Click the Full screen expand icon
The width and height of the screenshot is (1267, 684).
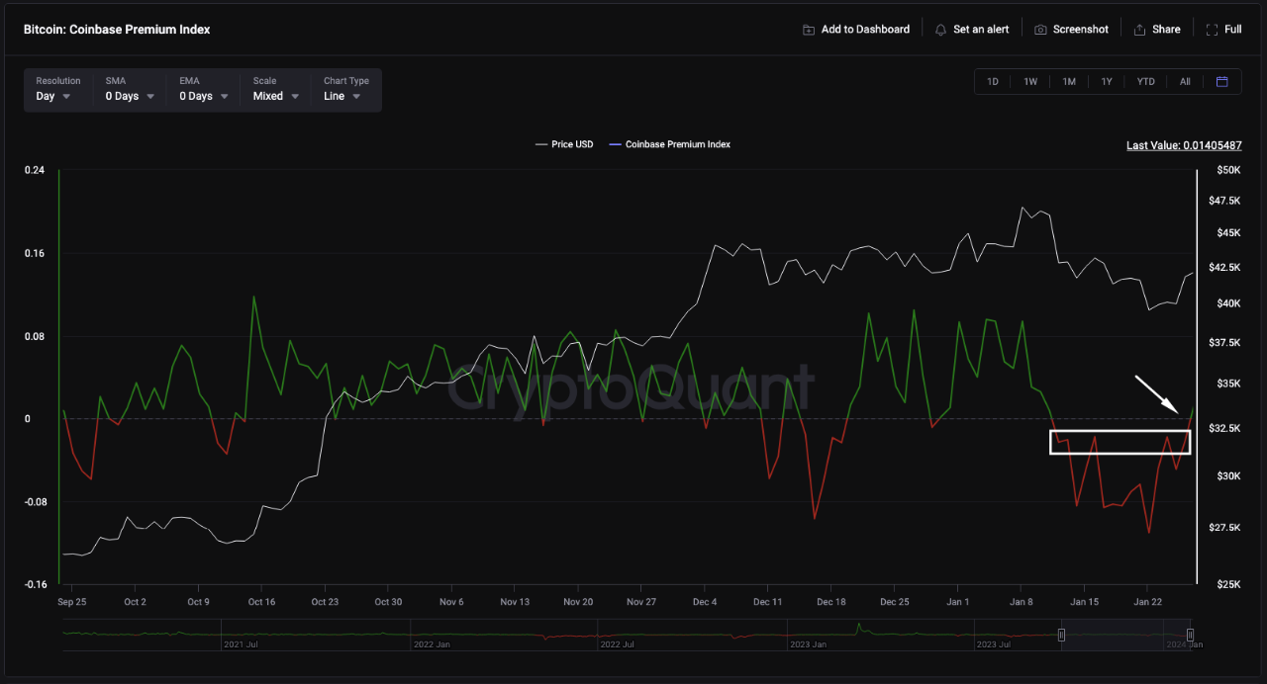pos(1212,30)
